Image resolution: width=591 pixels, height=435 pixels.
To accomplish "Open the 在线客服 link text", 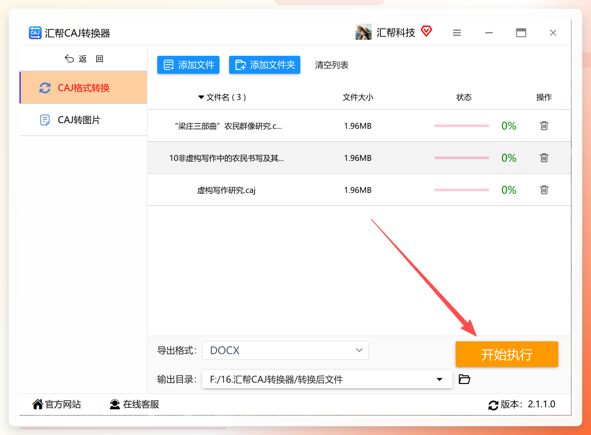I will [141, 404].
